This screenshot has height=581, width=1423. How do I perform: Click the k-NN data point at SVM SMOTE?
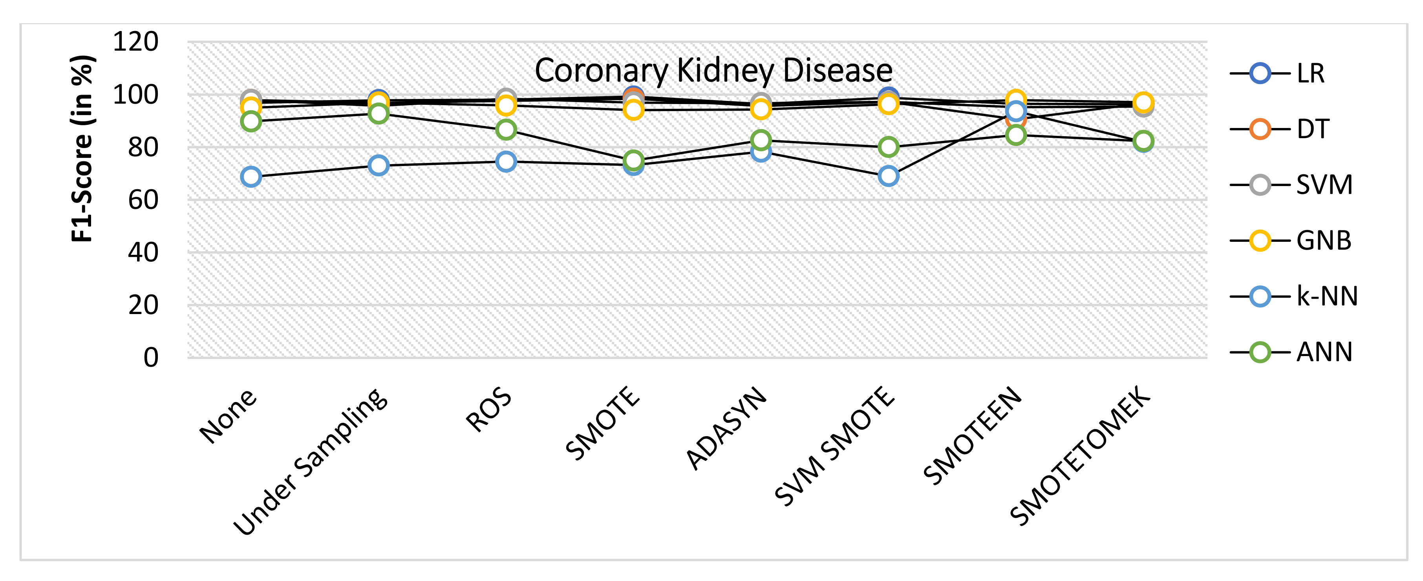pyautogui.click(x=888, y=176)
